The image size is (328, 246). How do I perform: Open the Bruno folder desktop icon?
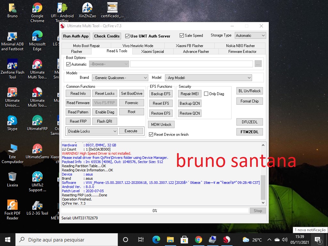point(12,11)
